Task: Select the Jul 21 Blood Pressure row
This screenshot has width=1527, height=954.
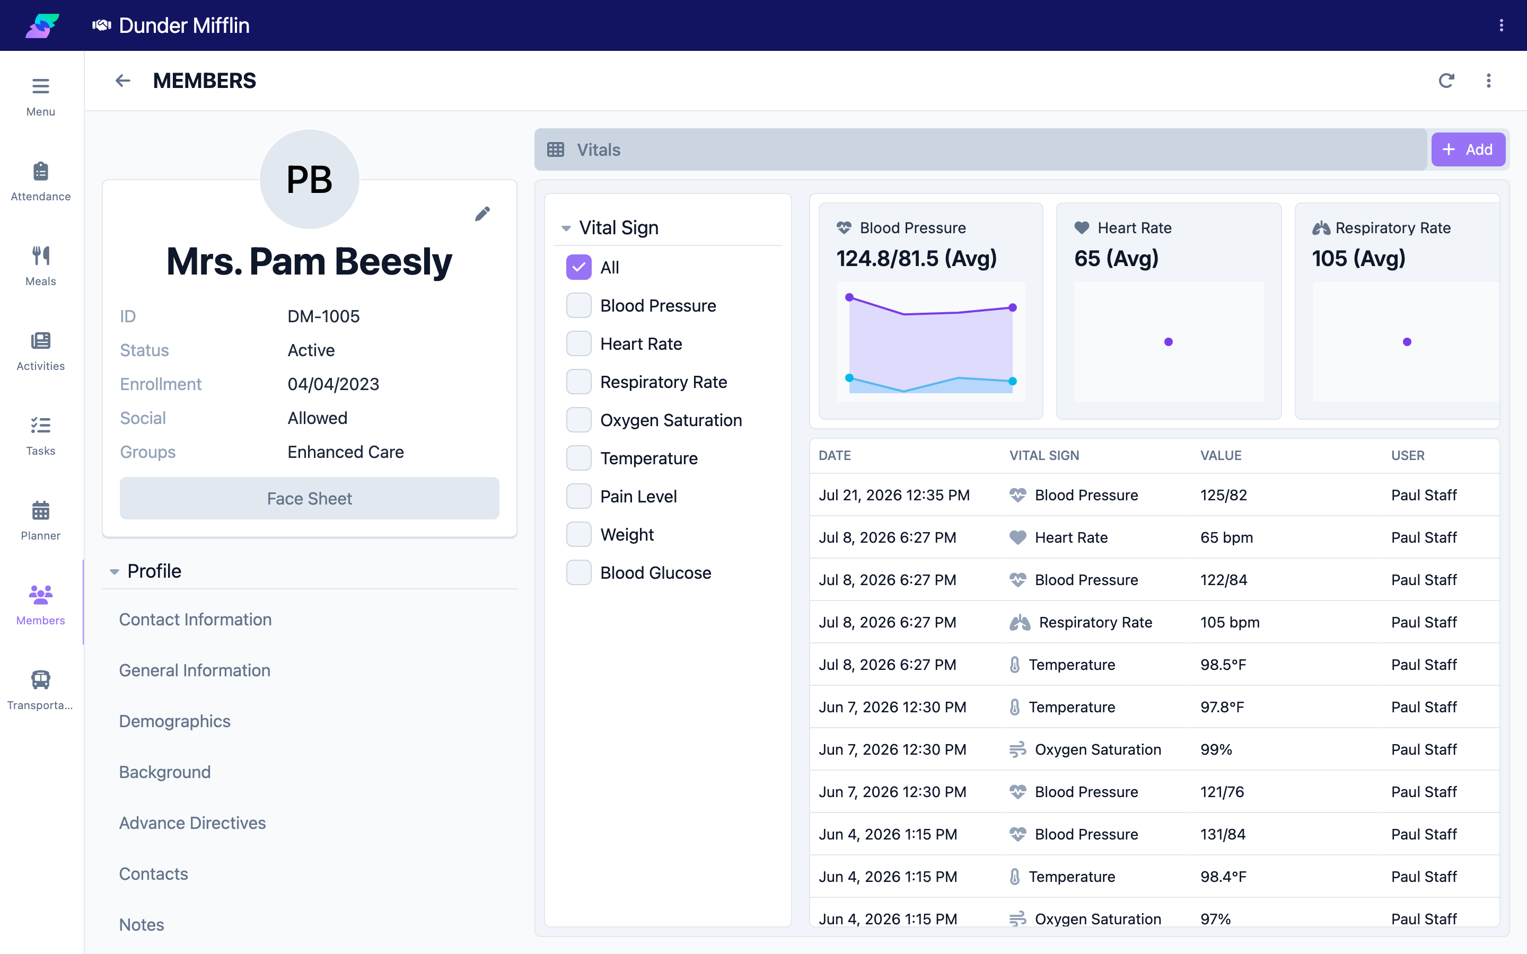Action: pyautogui.click(x=1154, y=494)
